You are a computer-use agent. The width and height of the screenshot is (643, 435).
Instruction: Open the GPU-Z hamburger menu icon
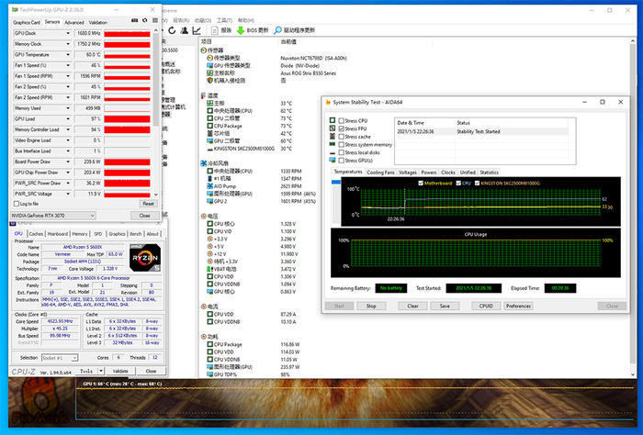pyautogui.click(x=155, y=20)
